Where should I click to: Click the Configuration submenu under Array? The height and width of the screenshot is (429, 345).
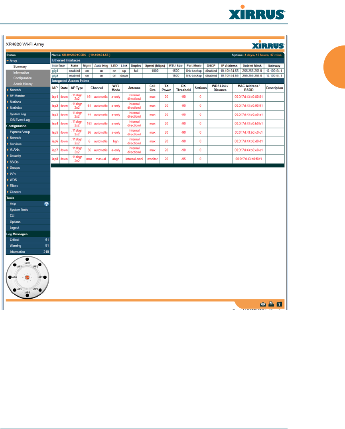pos(22,78)
